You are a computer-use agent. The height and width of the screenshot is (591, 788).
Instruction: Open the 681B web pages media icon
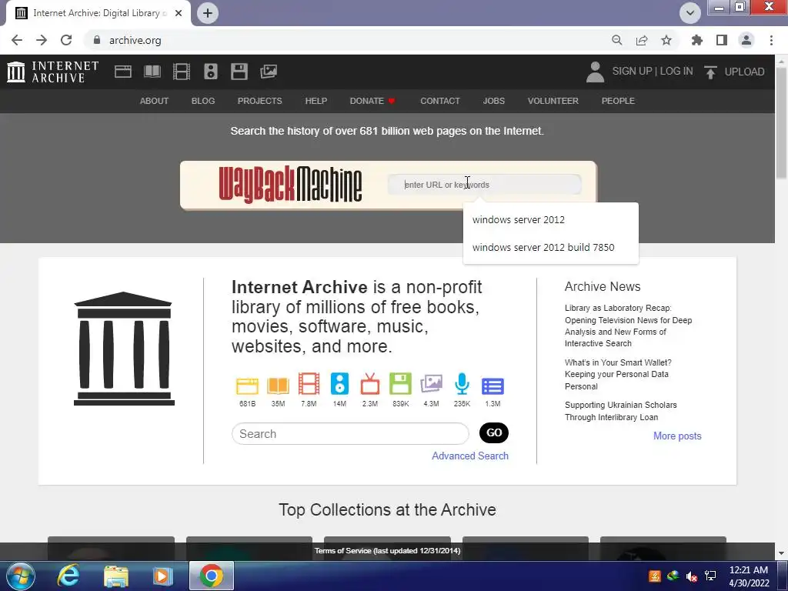(247, 385)
